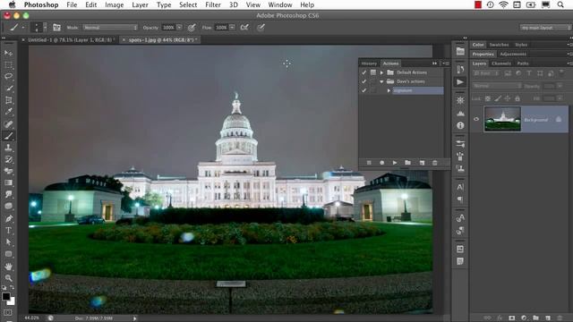Open the Layer menu
This screenshot has height=322, width=573.
[140, 4]
